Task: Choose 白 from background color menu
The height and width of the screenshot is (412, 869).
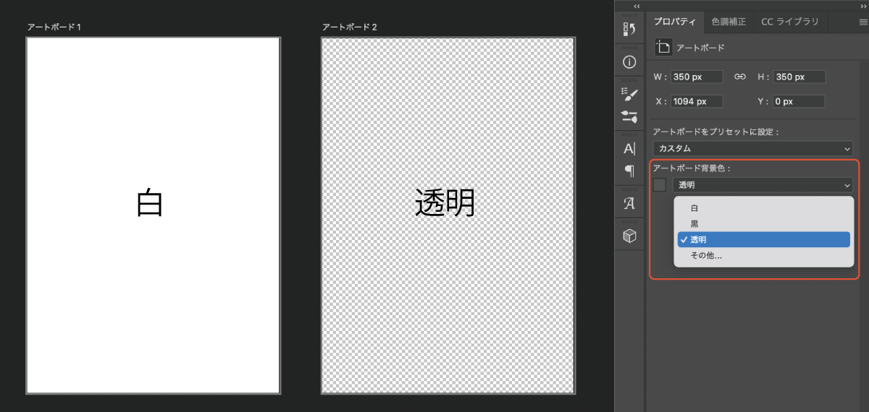Action: [763, 207]
